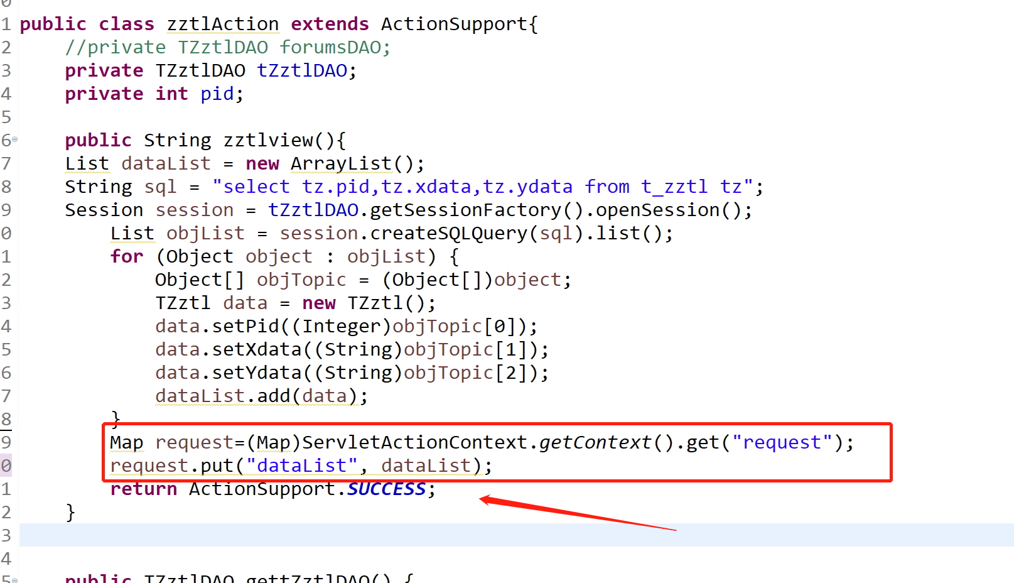This screenshot has height=583, width=1014.
Task: Click the 'Session' type in the session declaration
Action: 104,210
